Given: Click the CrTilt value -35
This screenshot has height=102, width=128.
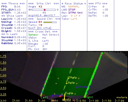Looking at the screenshot, I should (x=105, y=10).
